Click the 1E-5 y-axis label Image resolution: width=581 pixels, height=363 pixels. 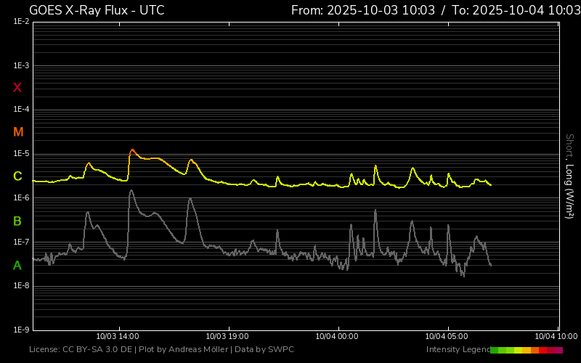point(21,154)
